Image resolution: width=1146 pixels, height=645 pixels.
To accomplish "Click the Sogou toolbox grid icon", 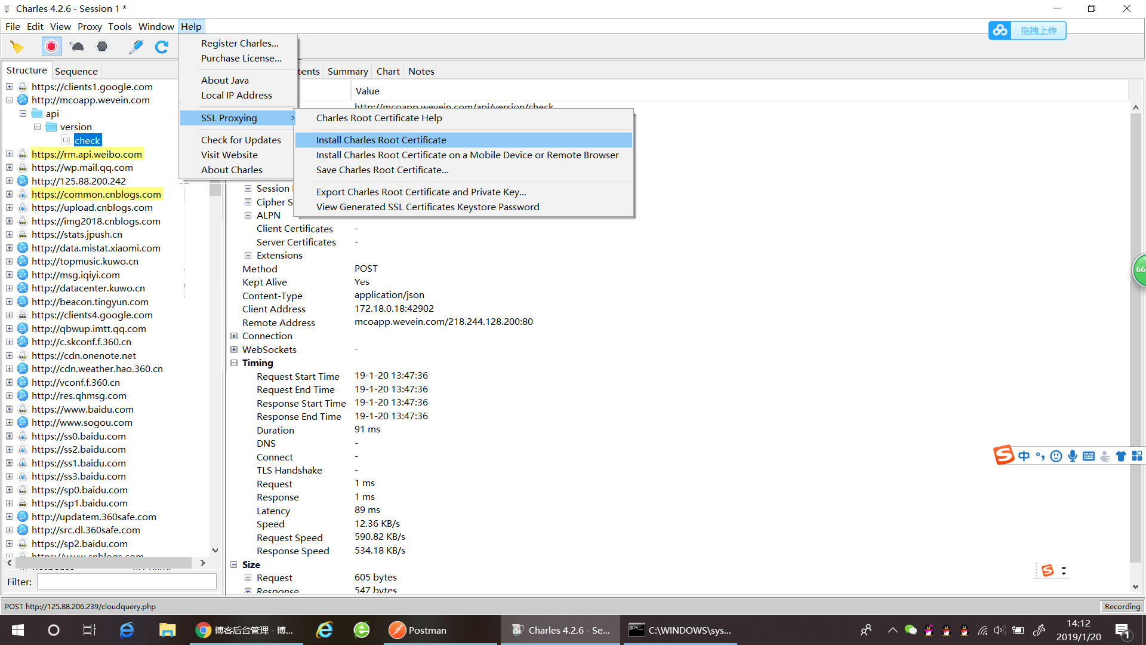I will pos(1137,456).
